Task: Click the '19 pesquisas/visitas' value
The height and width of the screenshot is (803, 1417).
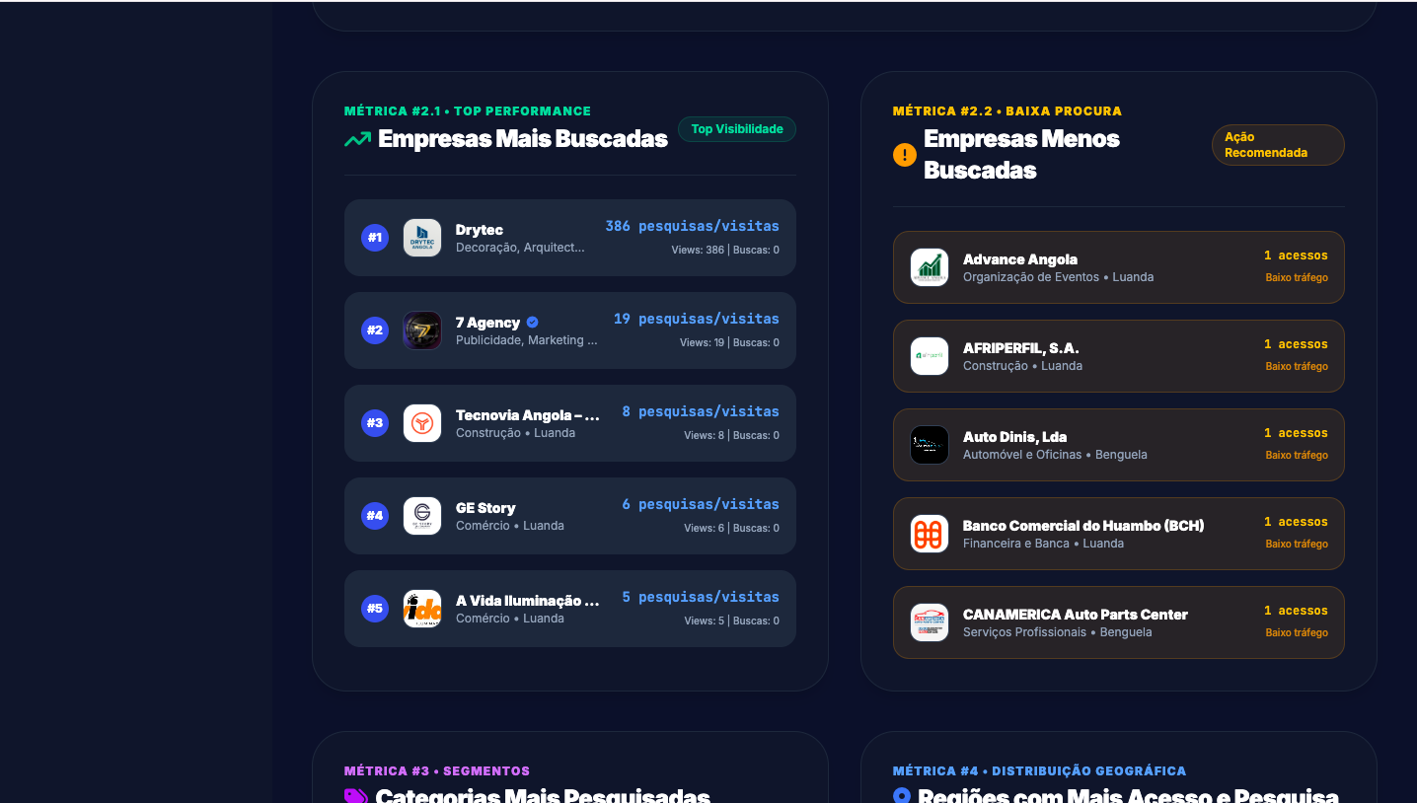Action: [x=697, y=319]
